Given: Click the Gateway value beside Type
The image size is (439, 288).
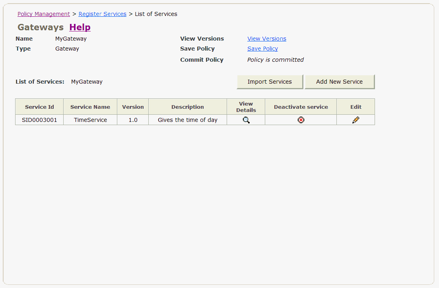Looking at the screenshot, I should coord(67,49).
